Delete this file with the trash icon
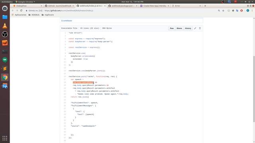 [x=200, y=28]
